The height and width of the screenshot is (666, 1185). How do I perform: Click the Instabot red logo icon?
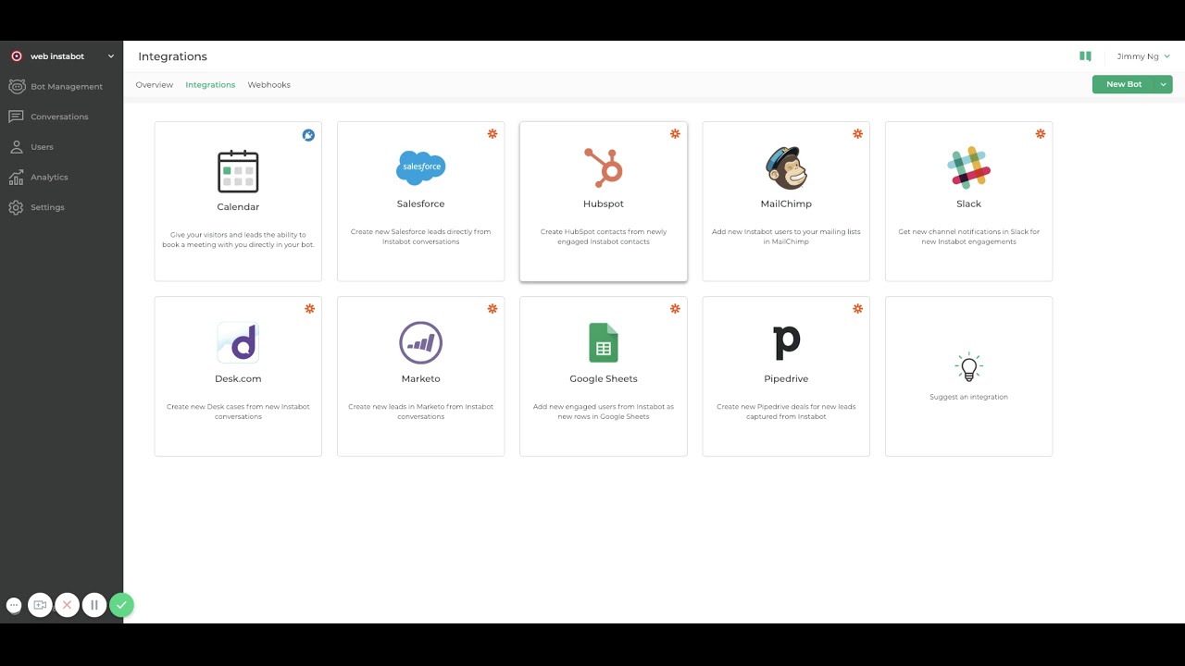[x=16, y=56]
